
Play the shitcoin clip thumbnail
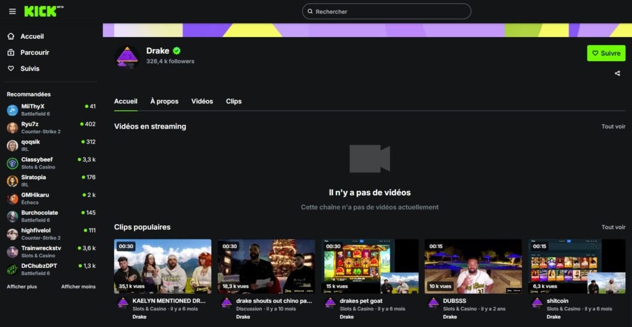click(x=577, y=266)
